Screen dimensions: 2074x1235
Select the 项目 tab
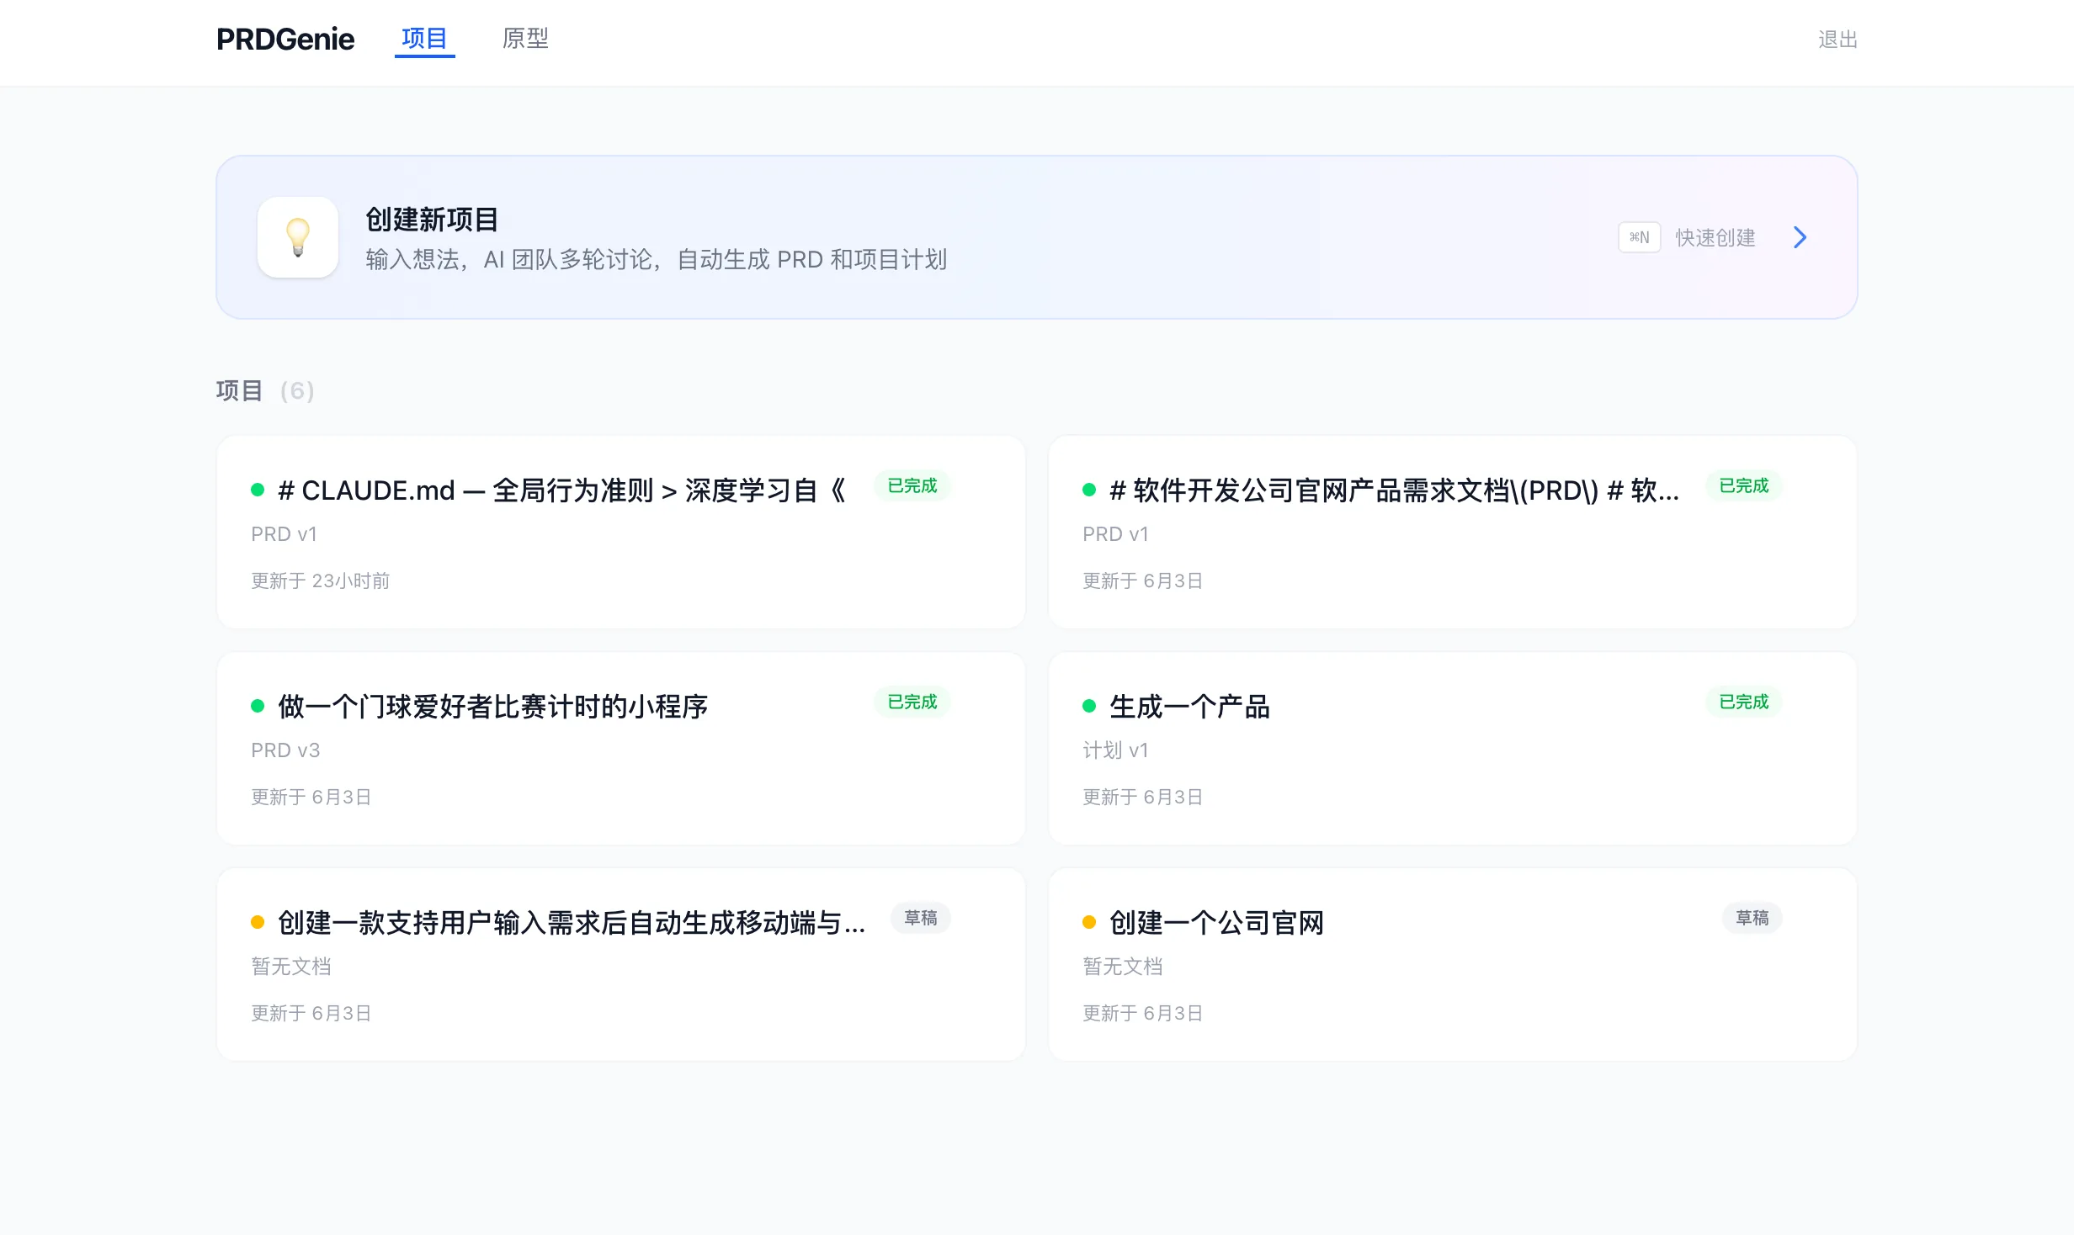tap(424, 39)
